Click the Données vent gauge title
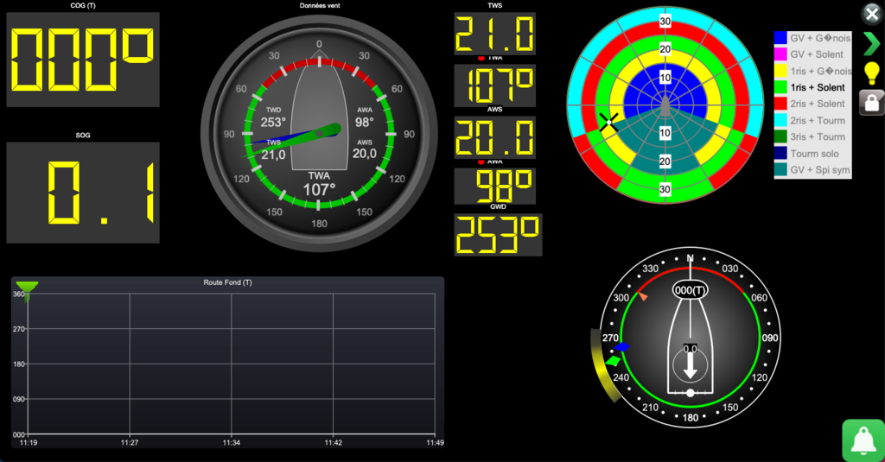 320,6
